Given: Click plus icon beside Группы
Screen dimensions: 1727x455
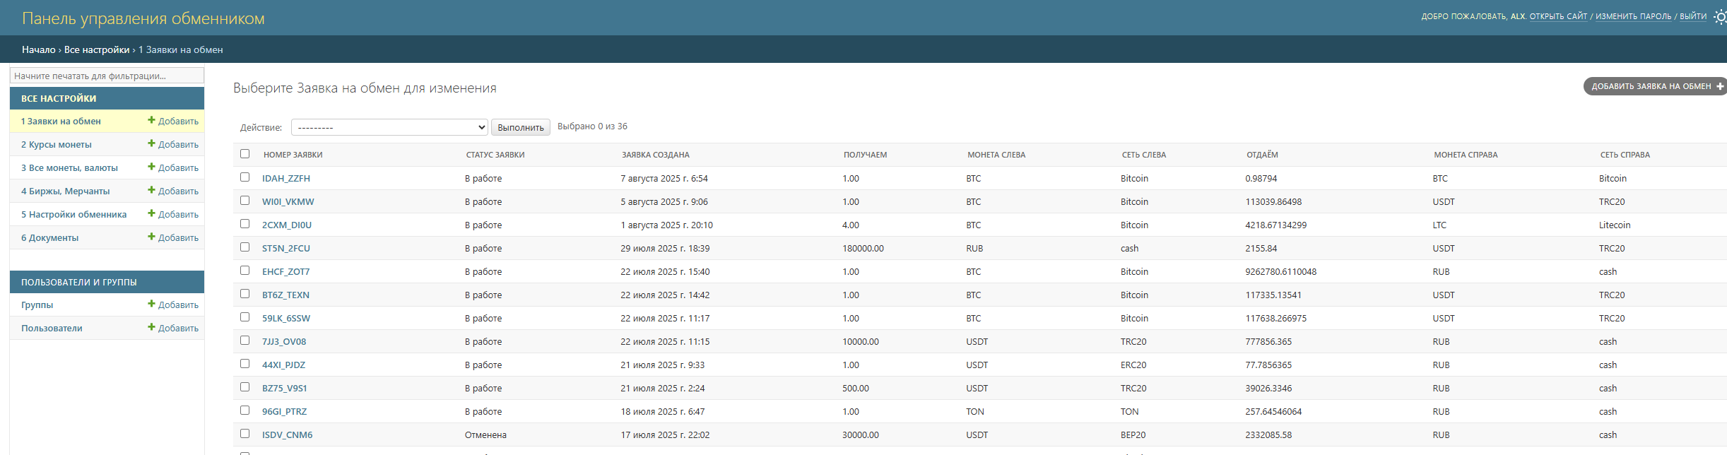Looking at the screenshot, I should pyautogui.click(x=151, y=305).
